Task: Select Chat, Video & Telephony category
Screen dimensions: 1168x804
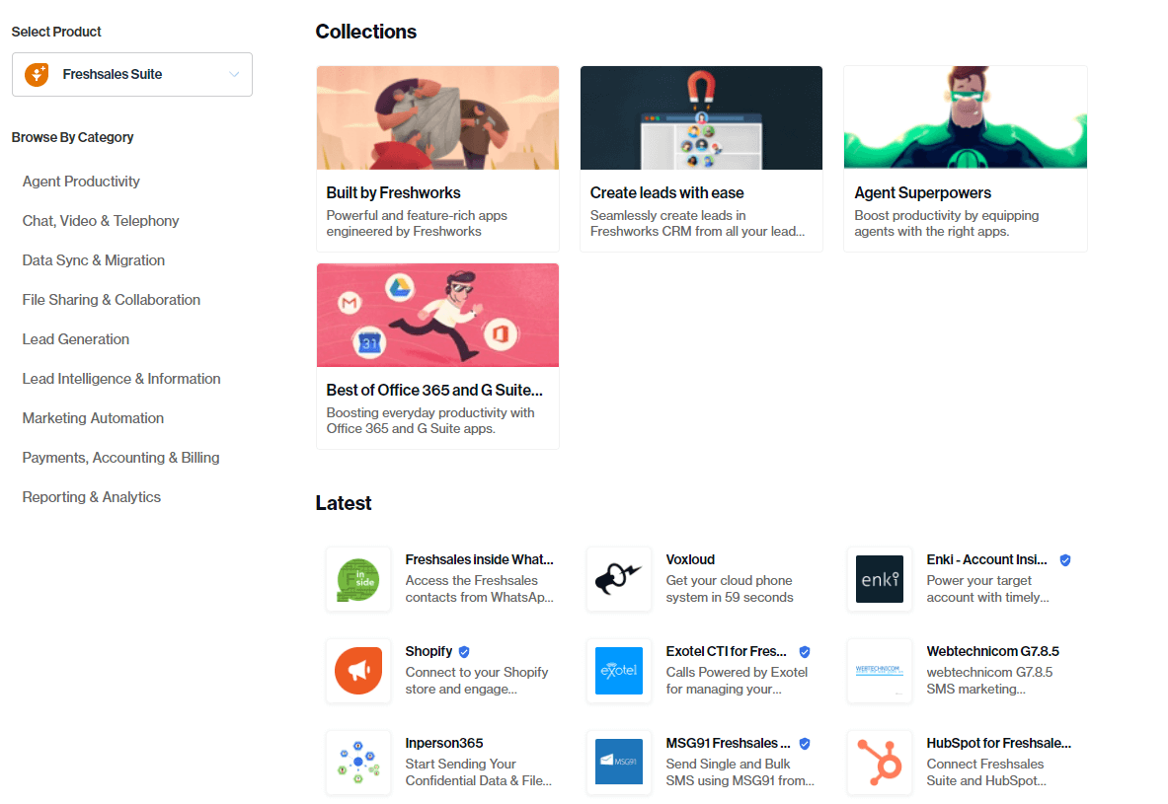Action: [101, 221]
